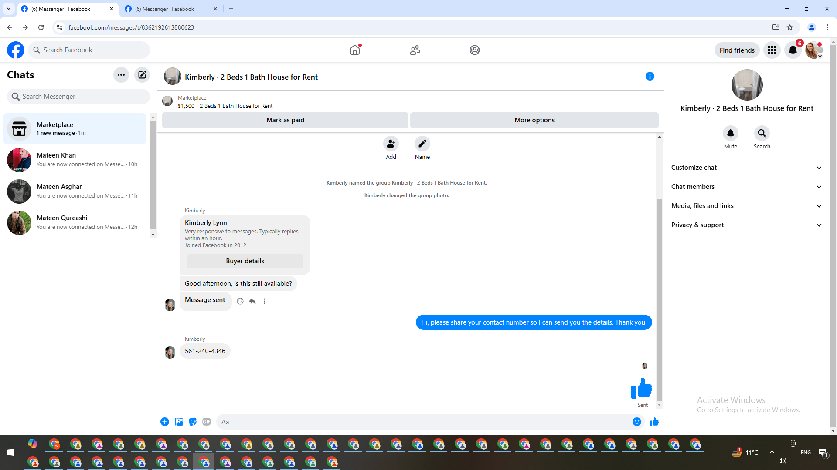The height and width of the screenshot is (470, 837).
Task: Open the Home feed icon
Action: point(355,50)
